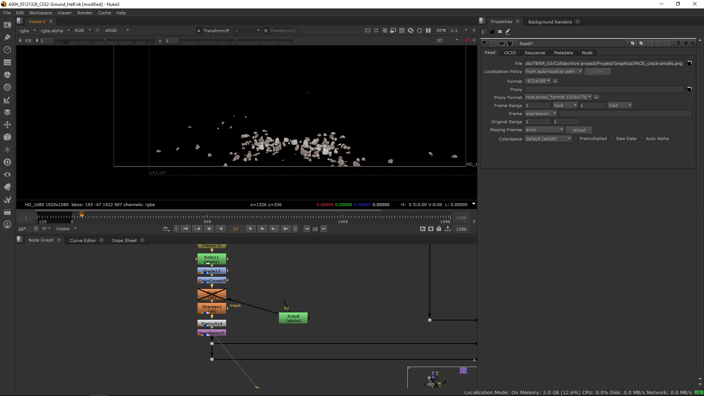Jump to the first frame button
Screen dimensions: 704x396
[x=186, y=229]
